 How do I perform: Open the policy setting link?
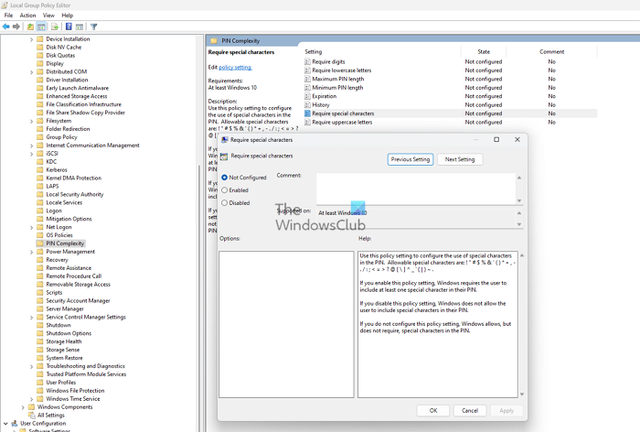(x=235, y=67)
